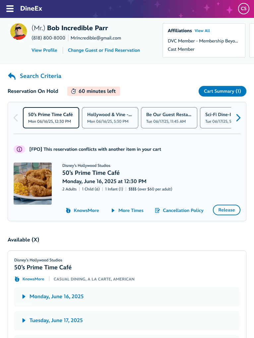The width and height of the screenshot is (254, 338).
Task: Click the FPO conflict info icon
Action: click(x=19, y=149)
